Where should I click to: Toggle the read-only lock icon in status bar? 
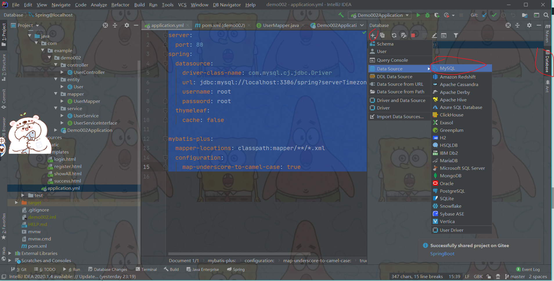coord(489,277)
